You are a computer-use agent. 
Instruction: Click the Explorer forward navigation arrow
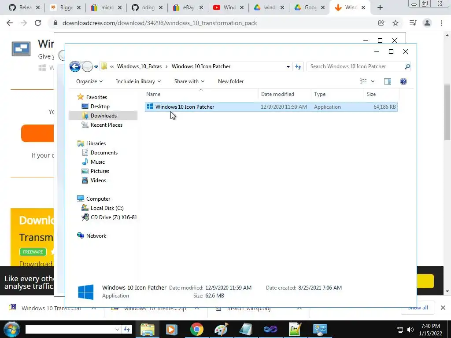coord(88,67)
